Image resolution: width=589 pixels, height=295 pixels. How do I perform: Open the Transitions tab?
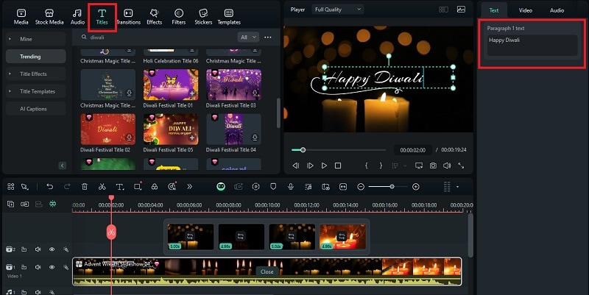pyautogui.click(x=128, y=17)
